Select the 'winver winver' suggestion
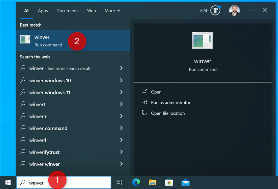 pos(73,164)
